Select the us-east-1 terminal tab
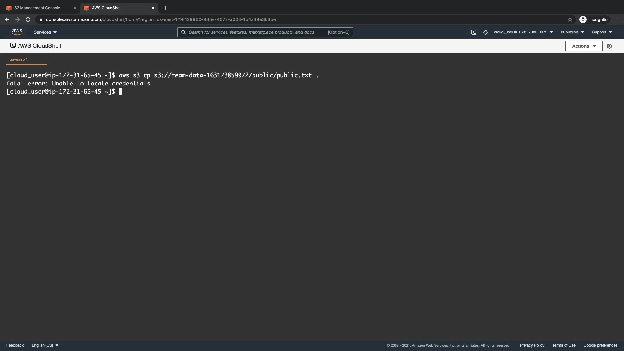Image resolution: width=624 pixels, height=351 pixels. [19, 59]
